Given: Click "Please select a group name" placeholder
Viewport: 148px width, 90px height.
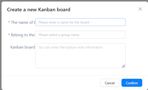Looking at the screenshot, I should click(59, 35).
